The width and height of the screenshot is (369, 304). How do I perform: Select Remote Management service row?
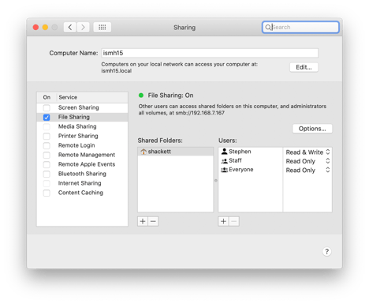point(82,155)
